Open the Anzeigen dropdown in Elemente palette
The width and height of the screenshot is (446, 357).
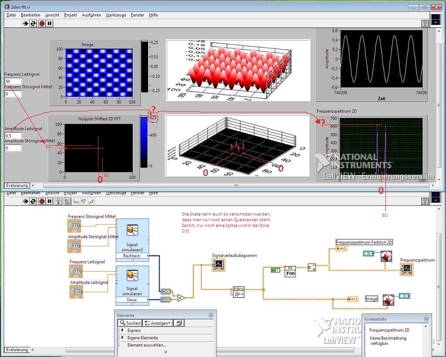point(158,323)
